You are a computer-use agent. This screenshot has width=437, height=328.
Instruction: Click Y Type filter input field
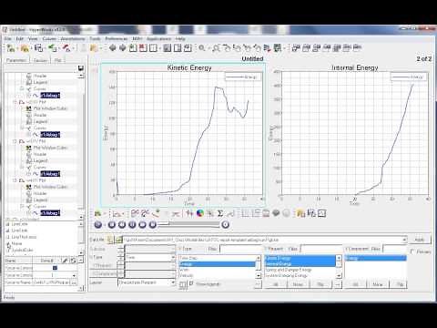click(241, 249)
